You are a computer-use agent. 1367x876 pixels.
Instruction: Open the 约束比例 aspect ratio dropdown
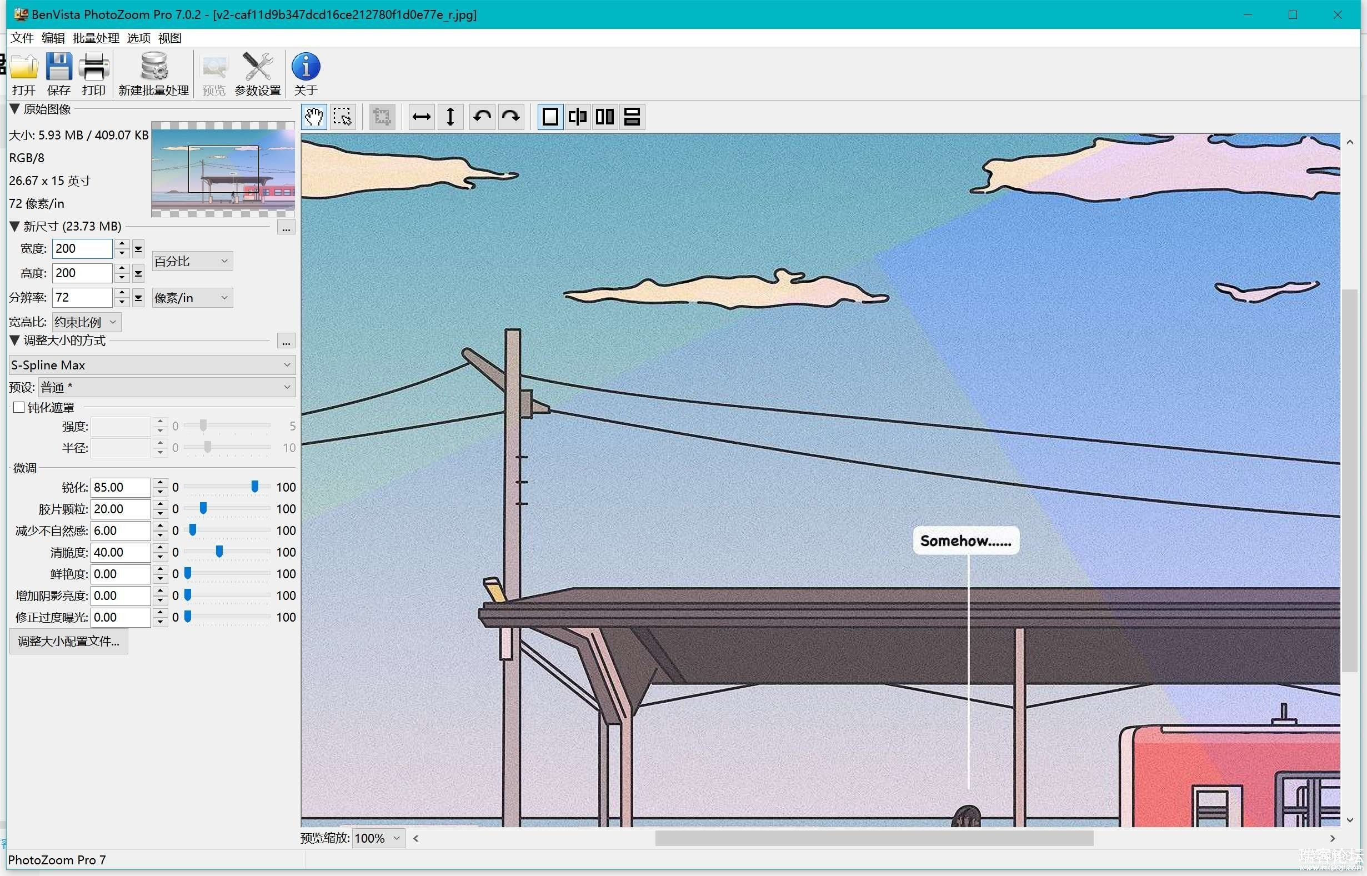[x=87, y=322]
